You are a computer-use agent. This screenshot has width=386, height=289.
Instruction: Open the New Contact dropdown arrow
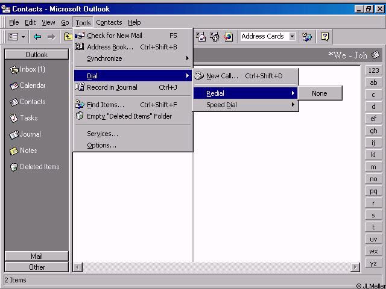tap(23, 37)
